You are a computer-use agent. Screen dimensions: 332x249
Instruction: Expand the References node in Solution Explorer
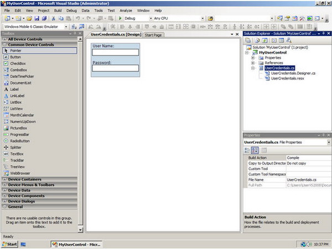[x=253, y=63]
